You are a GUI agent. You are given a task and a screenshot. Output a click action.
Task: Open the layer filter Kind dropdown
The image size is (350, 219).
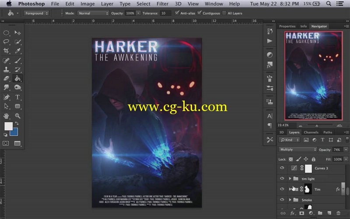(290, 140)
